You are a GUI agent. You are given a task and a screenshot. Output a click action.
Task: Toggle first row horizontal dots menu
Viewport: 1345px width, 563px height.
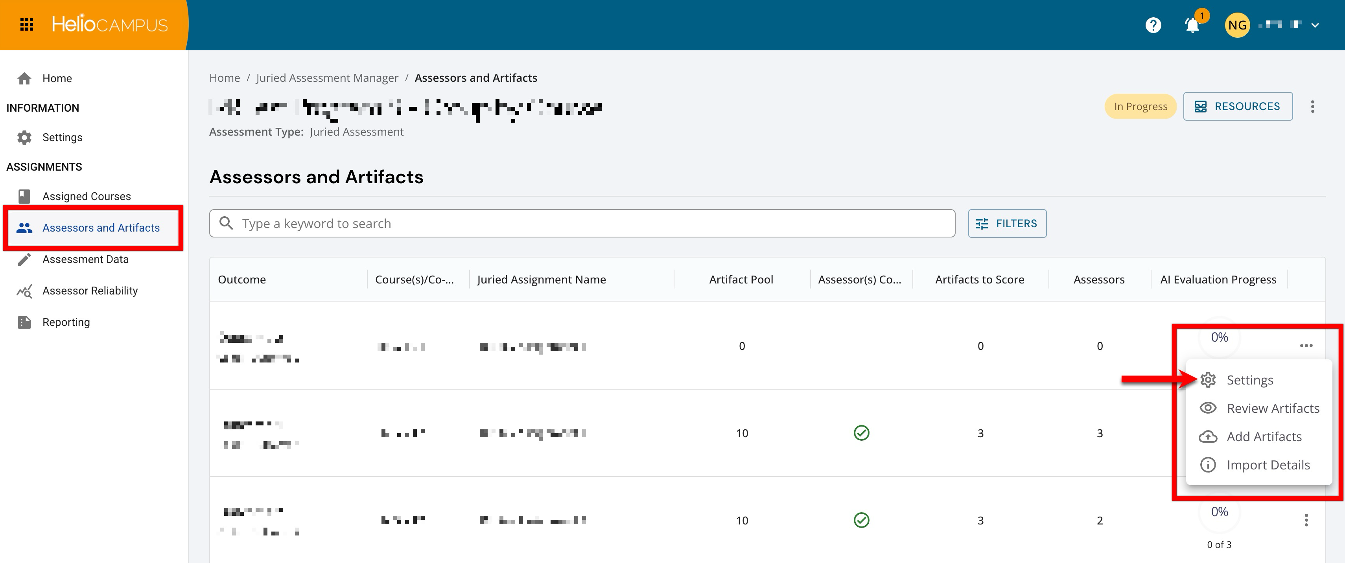click(x=1306, y=346)
